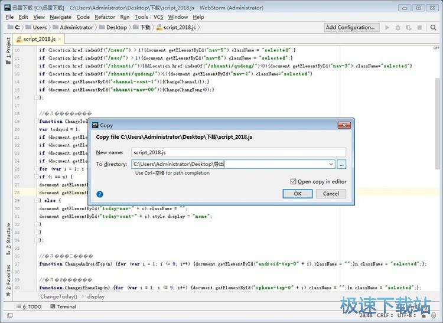443x323 pixels.
Task: Click the Debug bug icon
Action: [x=398, y=27]
